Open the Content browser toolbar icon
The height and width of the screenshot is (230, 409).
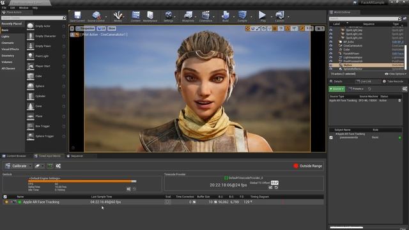click(x=135, y=15)
